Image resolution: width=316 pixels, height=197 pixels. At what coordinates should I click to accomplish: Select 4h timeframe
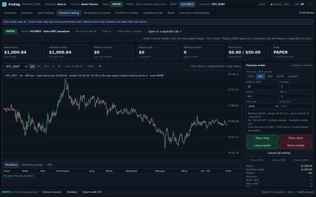point(59,66)
